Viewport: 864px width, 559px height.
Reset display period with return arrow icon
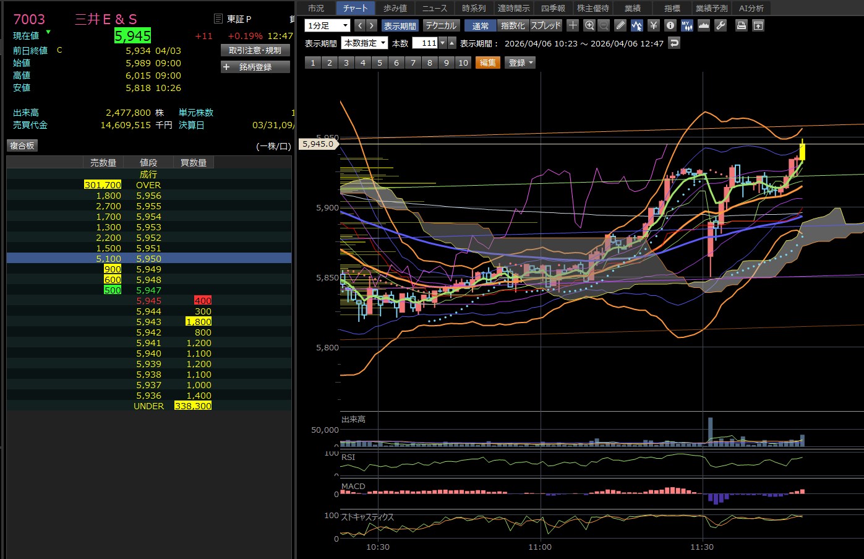click(x=674, y=43)
